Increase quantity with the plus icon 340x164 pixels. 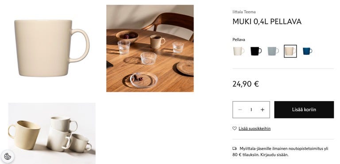point(263,110)
